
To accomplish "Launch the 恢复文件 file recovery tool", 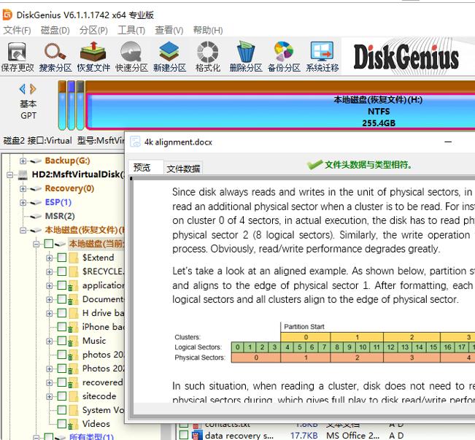I will tap(93, 57).
